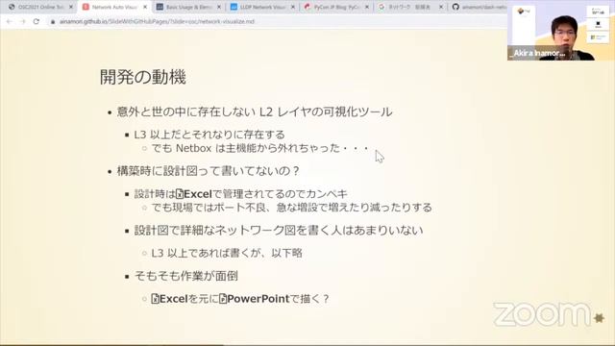Click the slide heading 開発の動機
615x346 pixels.
pos(143,77)
